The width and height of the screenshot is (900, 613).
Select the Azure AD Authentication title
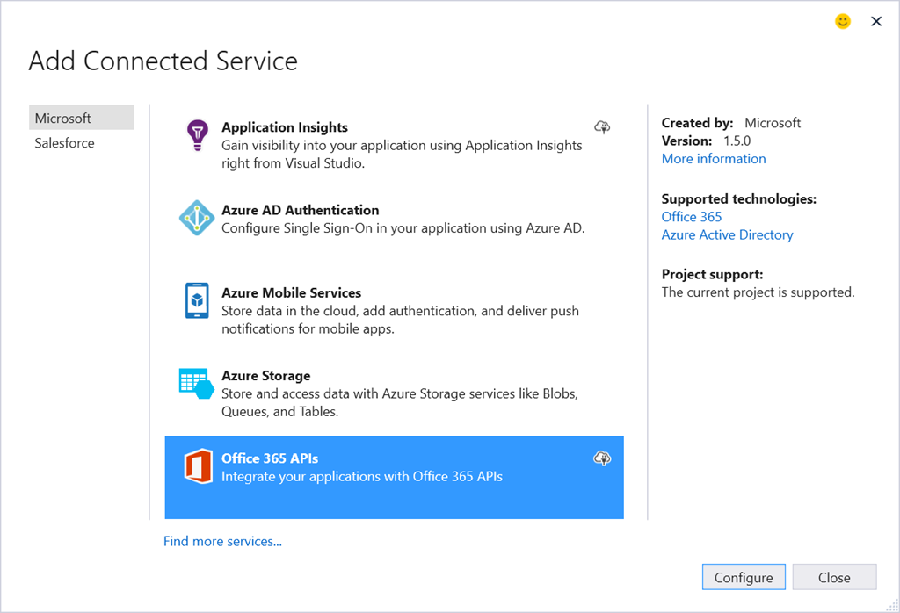click(301, 210)
